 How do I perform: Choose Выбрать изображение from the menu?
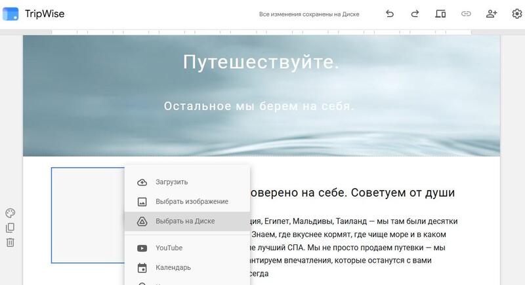click(187, 202)
